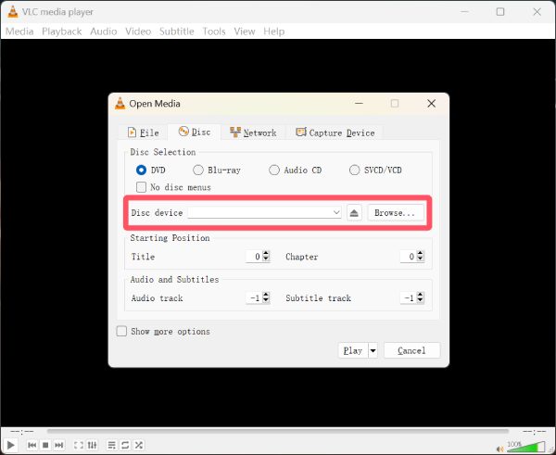Click the eject disc icon button
Image resolution: width=556 pixels, height=455 pixels.
[x=354, y=213]
